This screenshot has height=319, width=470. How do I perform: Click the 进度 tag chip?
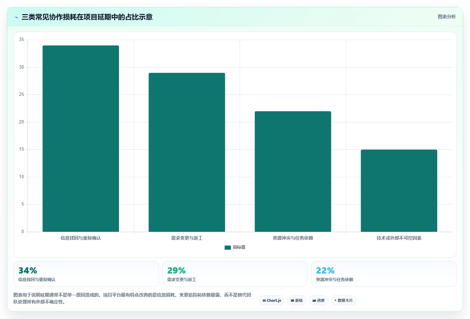click(319, 300)
